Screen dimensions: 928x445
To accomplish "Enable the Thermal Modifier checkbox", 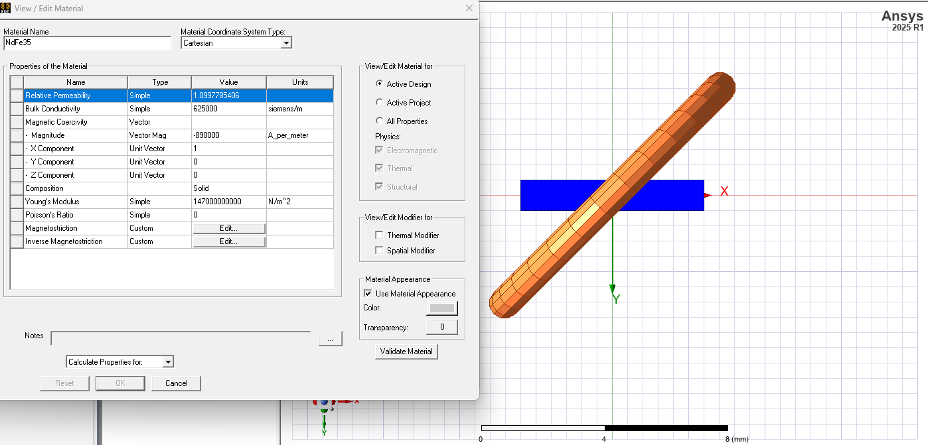I will [379, 234].
